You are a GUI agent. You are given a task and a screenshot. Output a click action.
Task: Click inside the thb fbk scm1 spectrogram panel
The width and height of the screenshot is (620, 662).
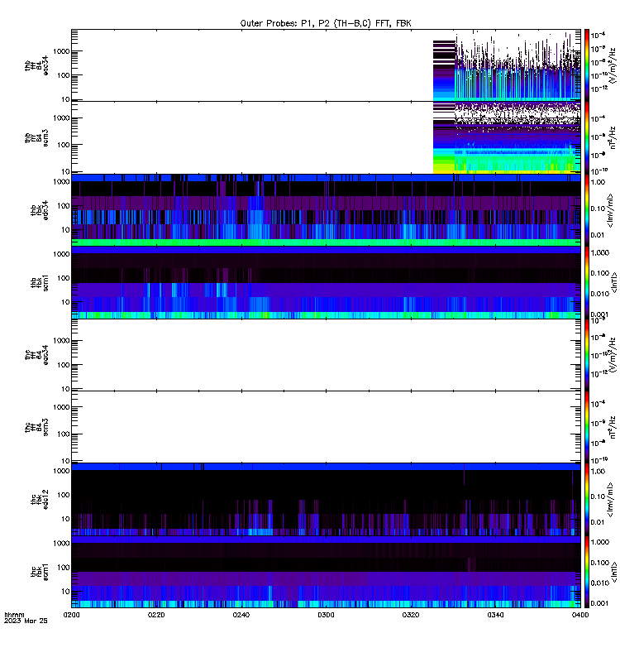click(x=326, y=282)
